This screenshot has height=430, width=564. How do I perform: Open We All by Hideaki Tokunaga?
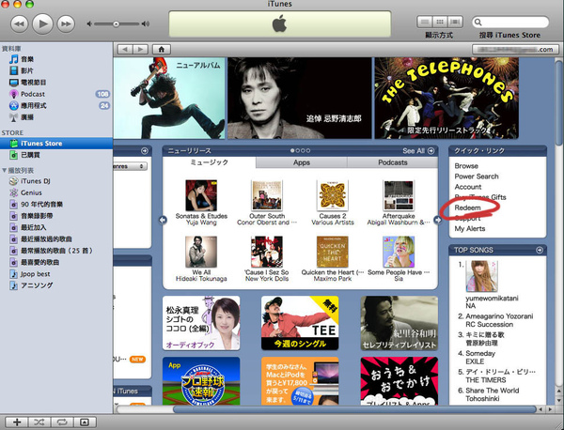point(201,252)
